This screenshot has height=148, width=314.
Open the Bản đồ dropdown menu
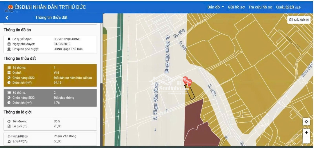(x=215, y=7)
